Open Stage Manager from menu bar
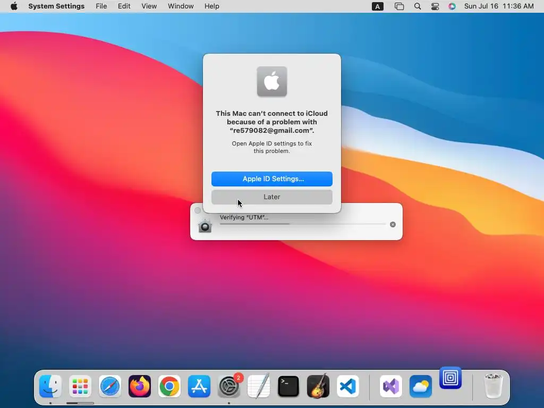The height and width of the screenshot is (408, 544). point(399,6)
